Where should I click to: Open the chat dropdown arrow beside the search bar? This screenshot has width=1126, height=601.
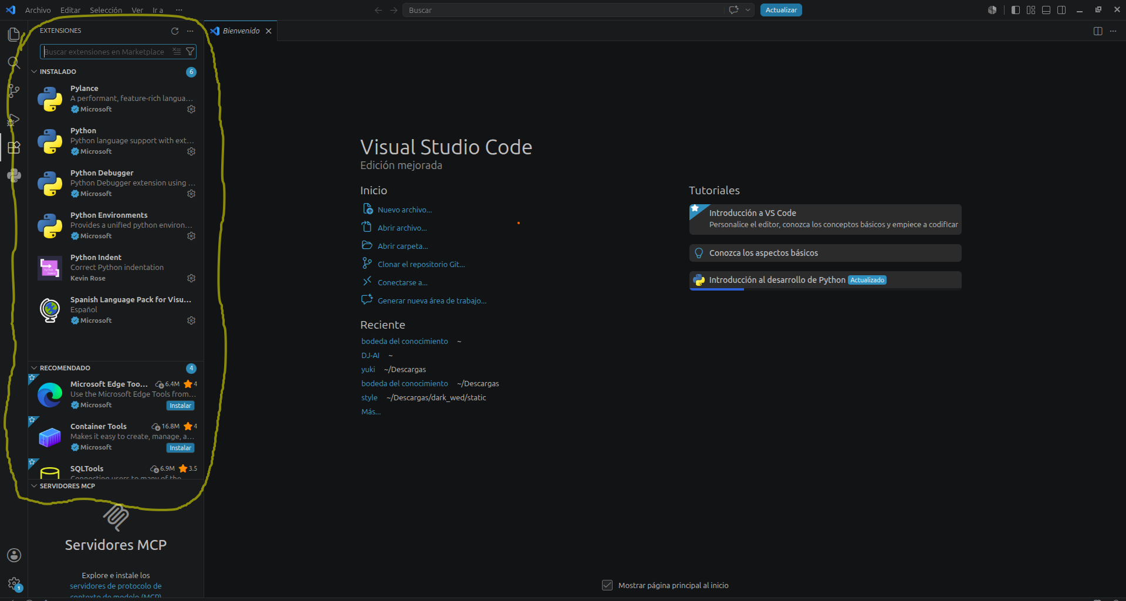coord(748,10)
